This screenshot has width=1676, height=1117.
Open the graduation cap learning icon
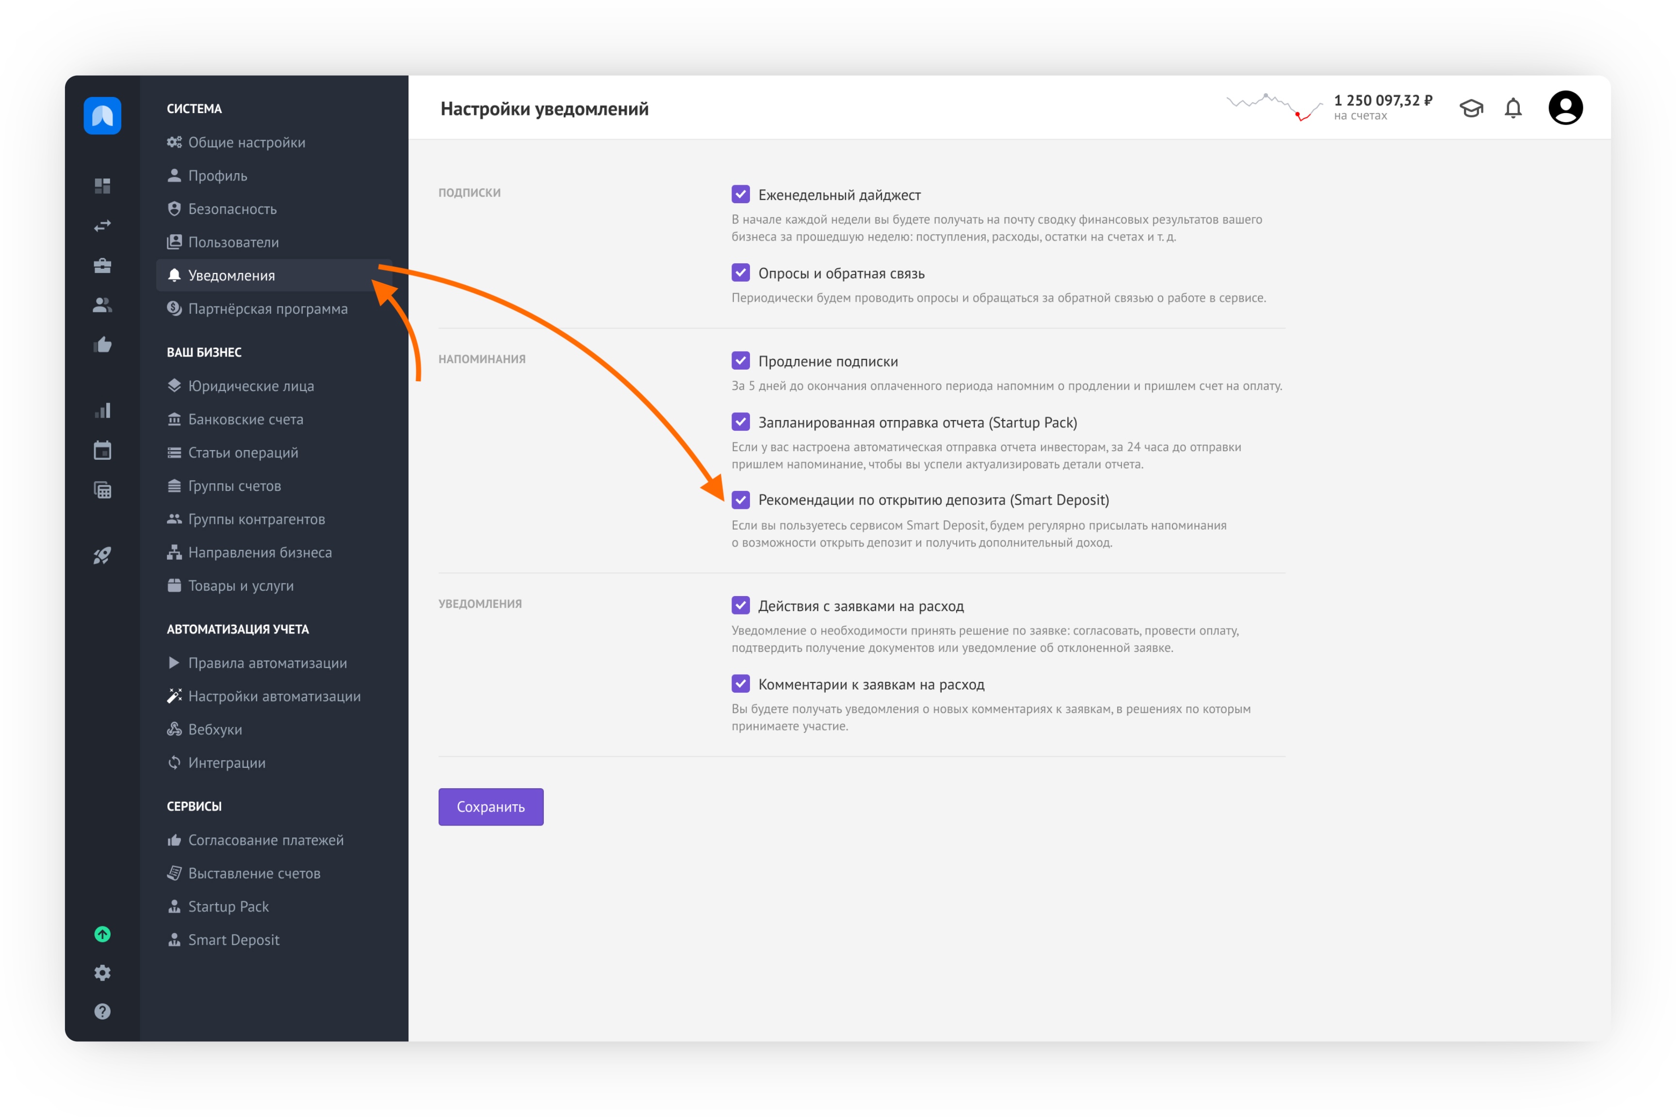1472,108
